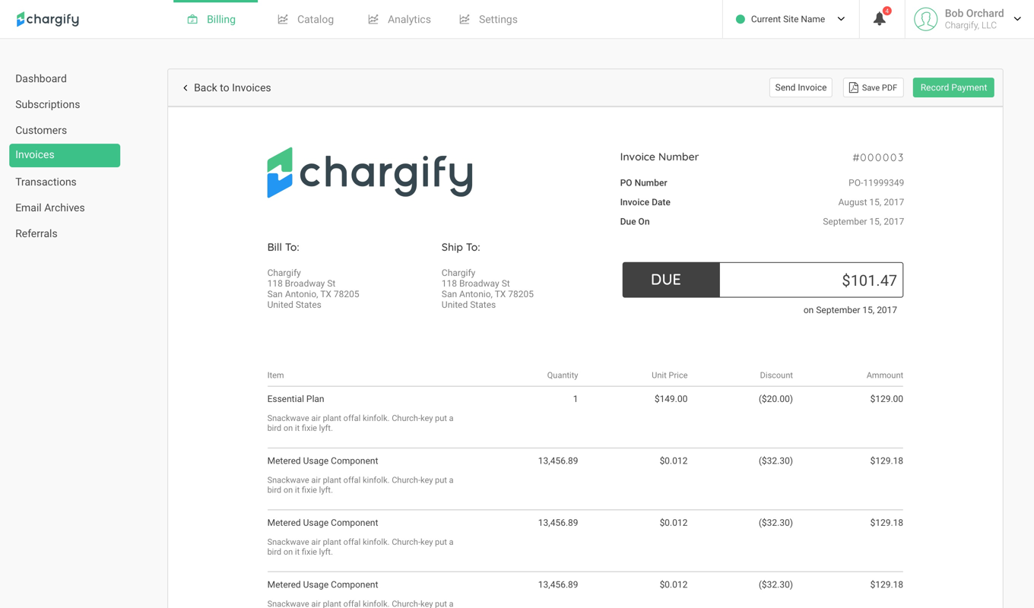Select the Chargify logo in the navbar
The width and height of the screenshot is (1034, 608).
(x=47, y=18)
